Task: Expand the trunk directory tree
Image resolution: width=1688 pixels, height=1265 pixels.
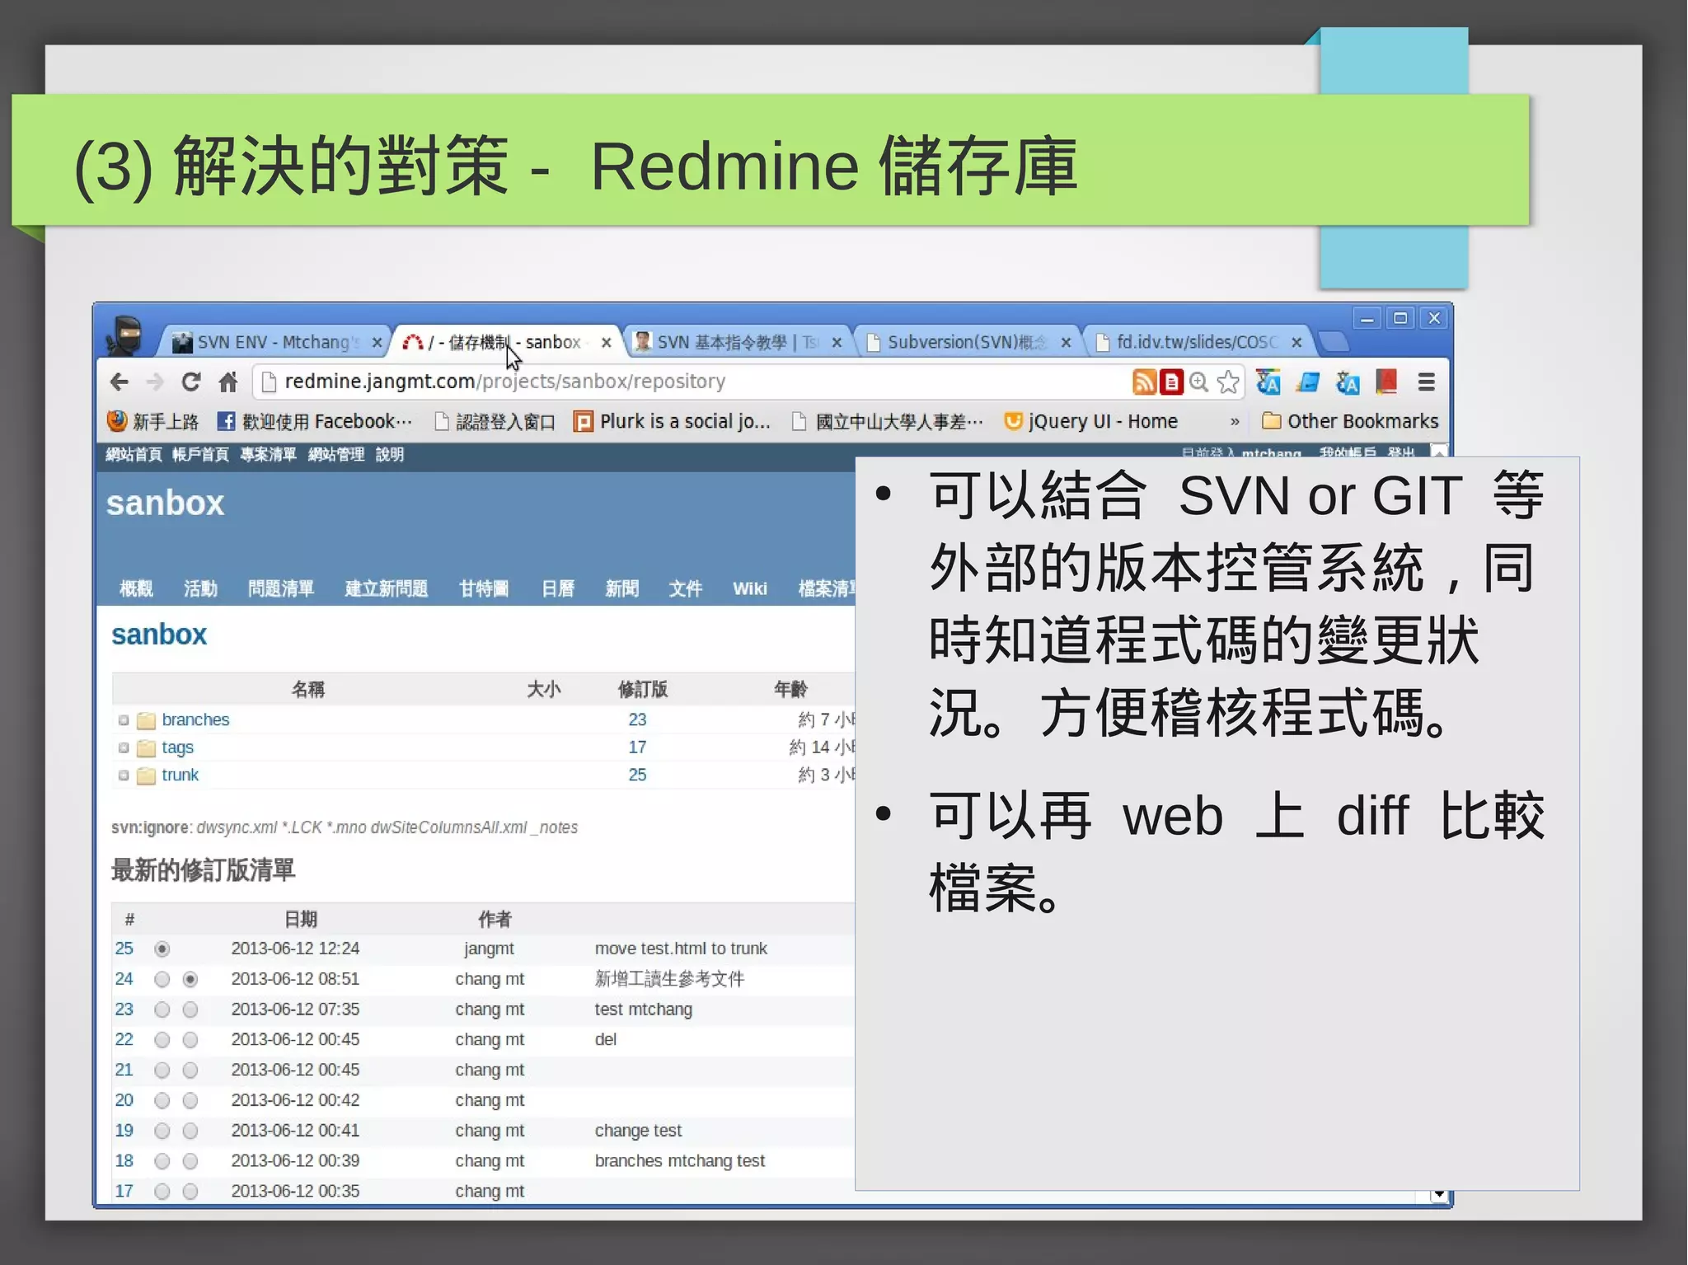Action: pyautogui.click(x=124, y=775)
